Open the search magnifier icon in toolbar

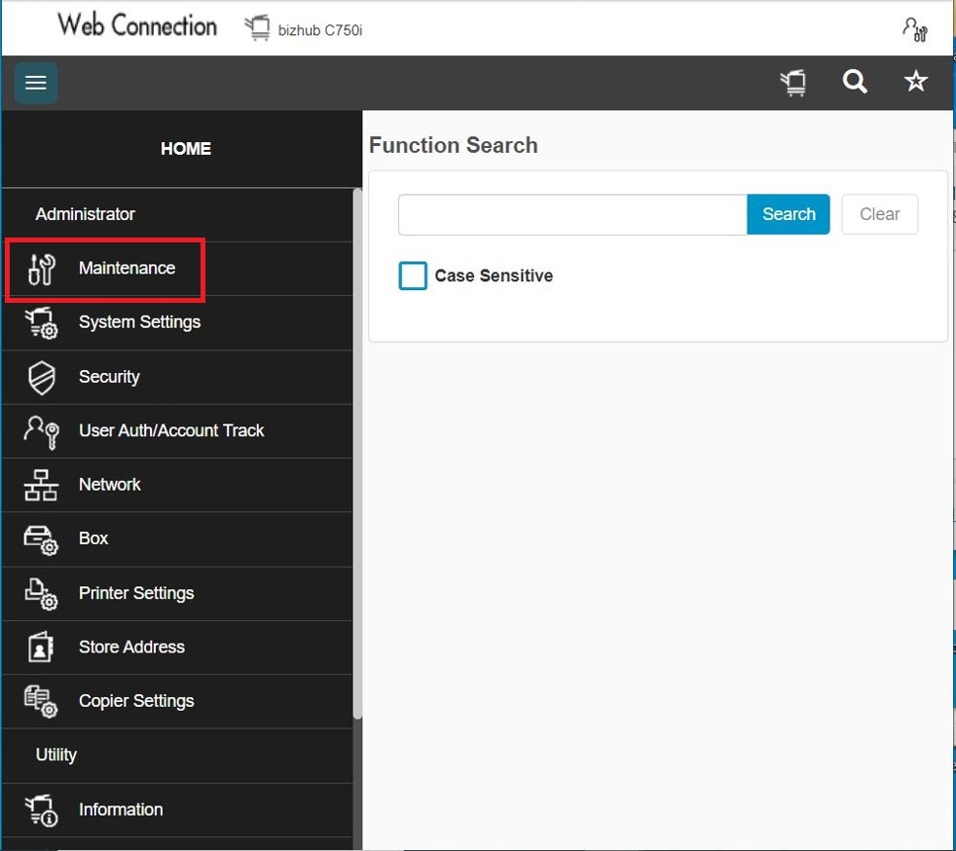pos(855,83)
